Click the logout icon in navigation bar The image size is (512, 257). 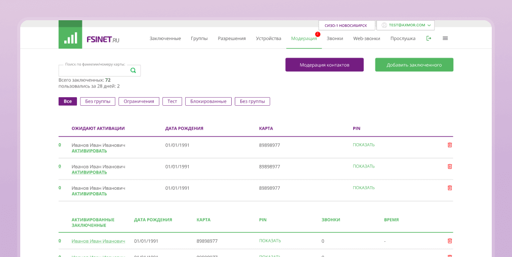[x=429, y=38]
